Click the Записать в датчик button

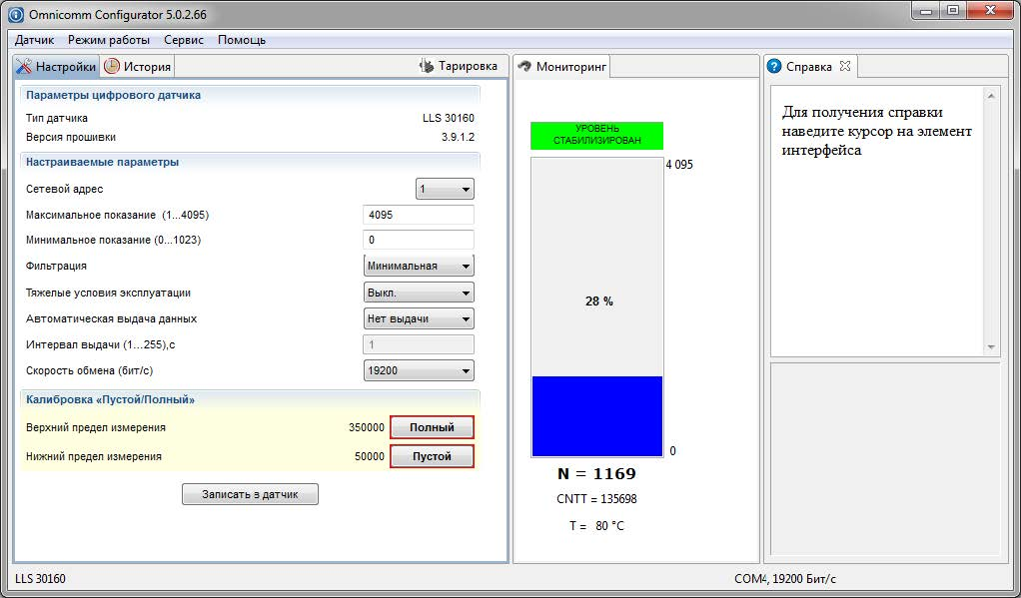(250, 494)
